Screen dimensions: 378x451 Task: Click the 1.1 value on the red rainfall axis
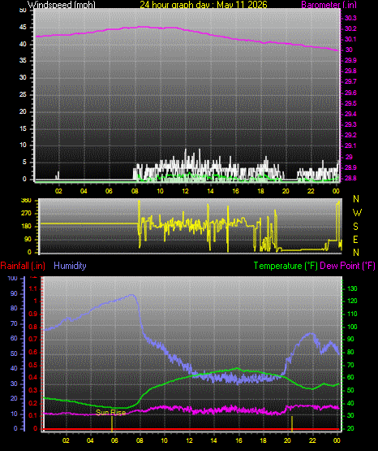tap(33, 288)
